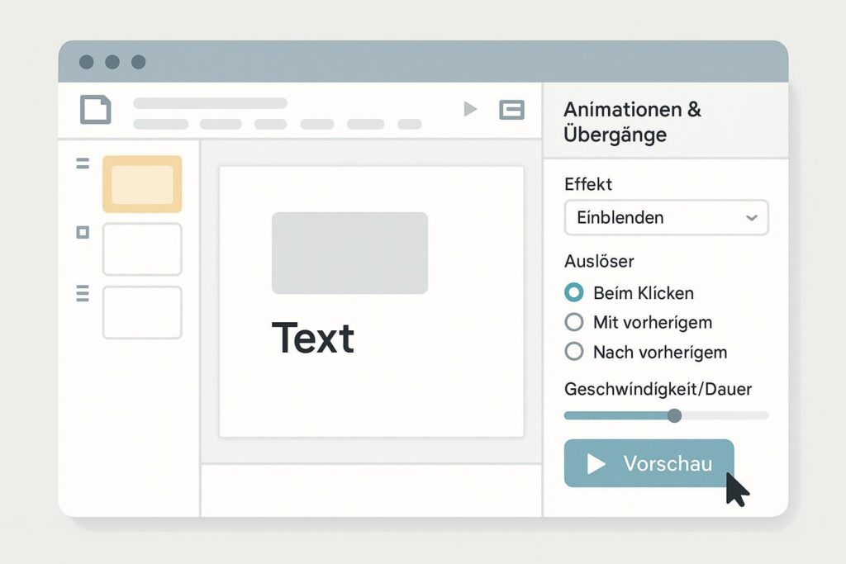Select the highlighted first slide thumbnail

pos(142,184)
